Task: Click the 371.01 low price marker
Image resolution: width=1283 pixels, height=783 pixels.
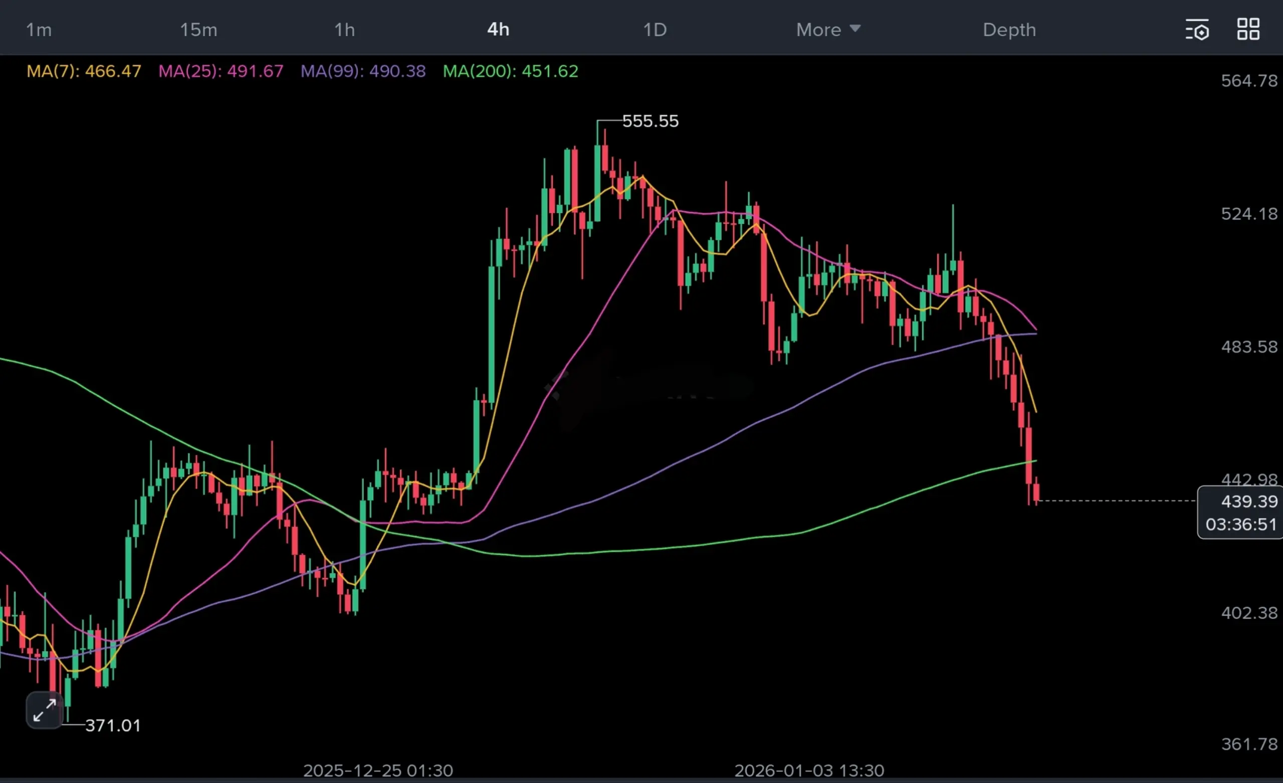Action: [x=113, y=725]
